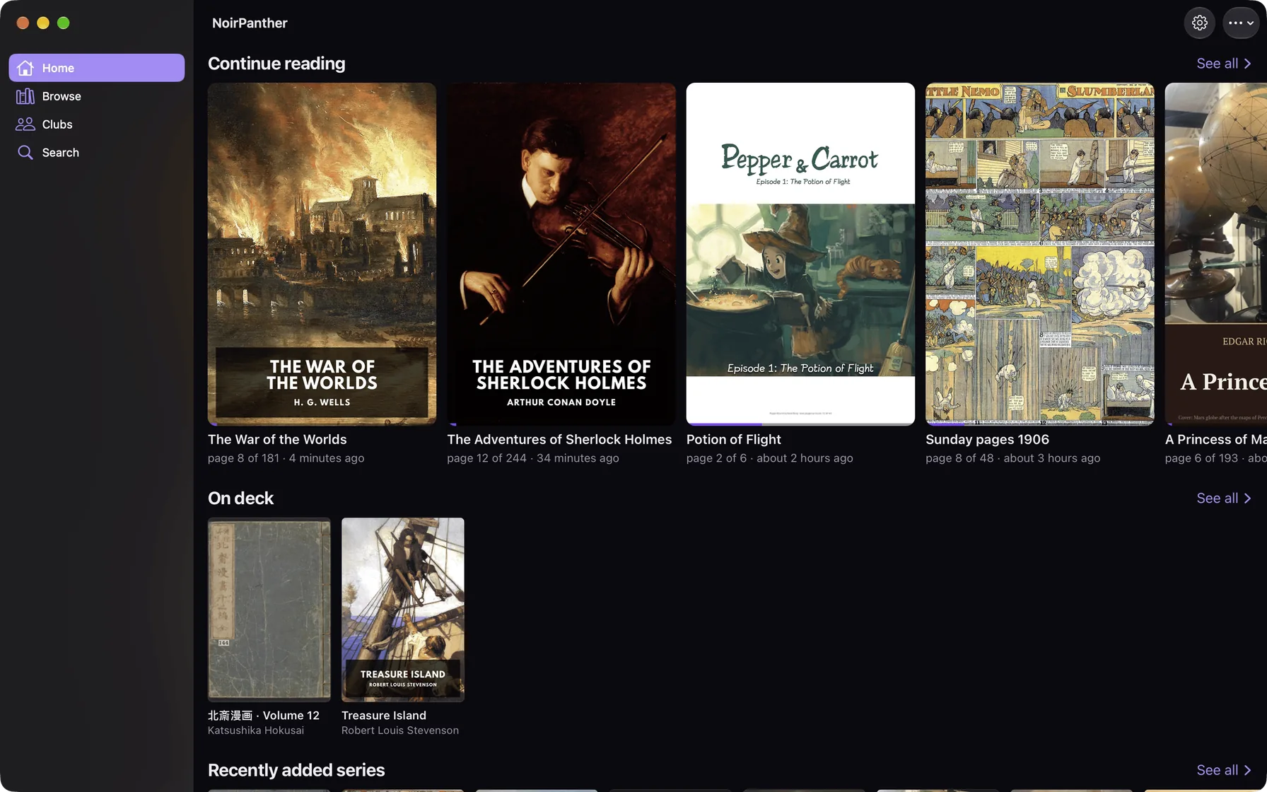Viewport: 1267px width, 792px height.
Task: Click the "On deck" heading
Action: tap(240, 499)
